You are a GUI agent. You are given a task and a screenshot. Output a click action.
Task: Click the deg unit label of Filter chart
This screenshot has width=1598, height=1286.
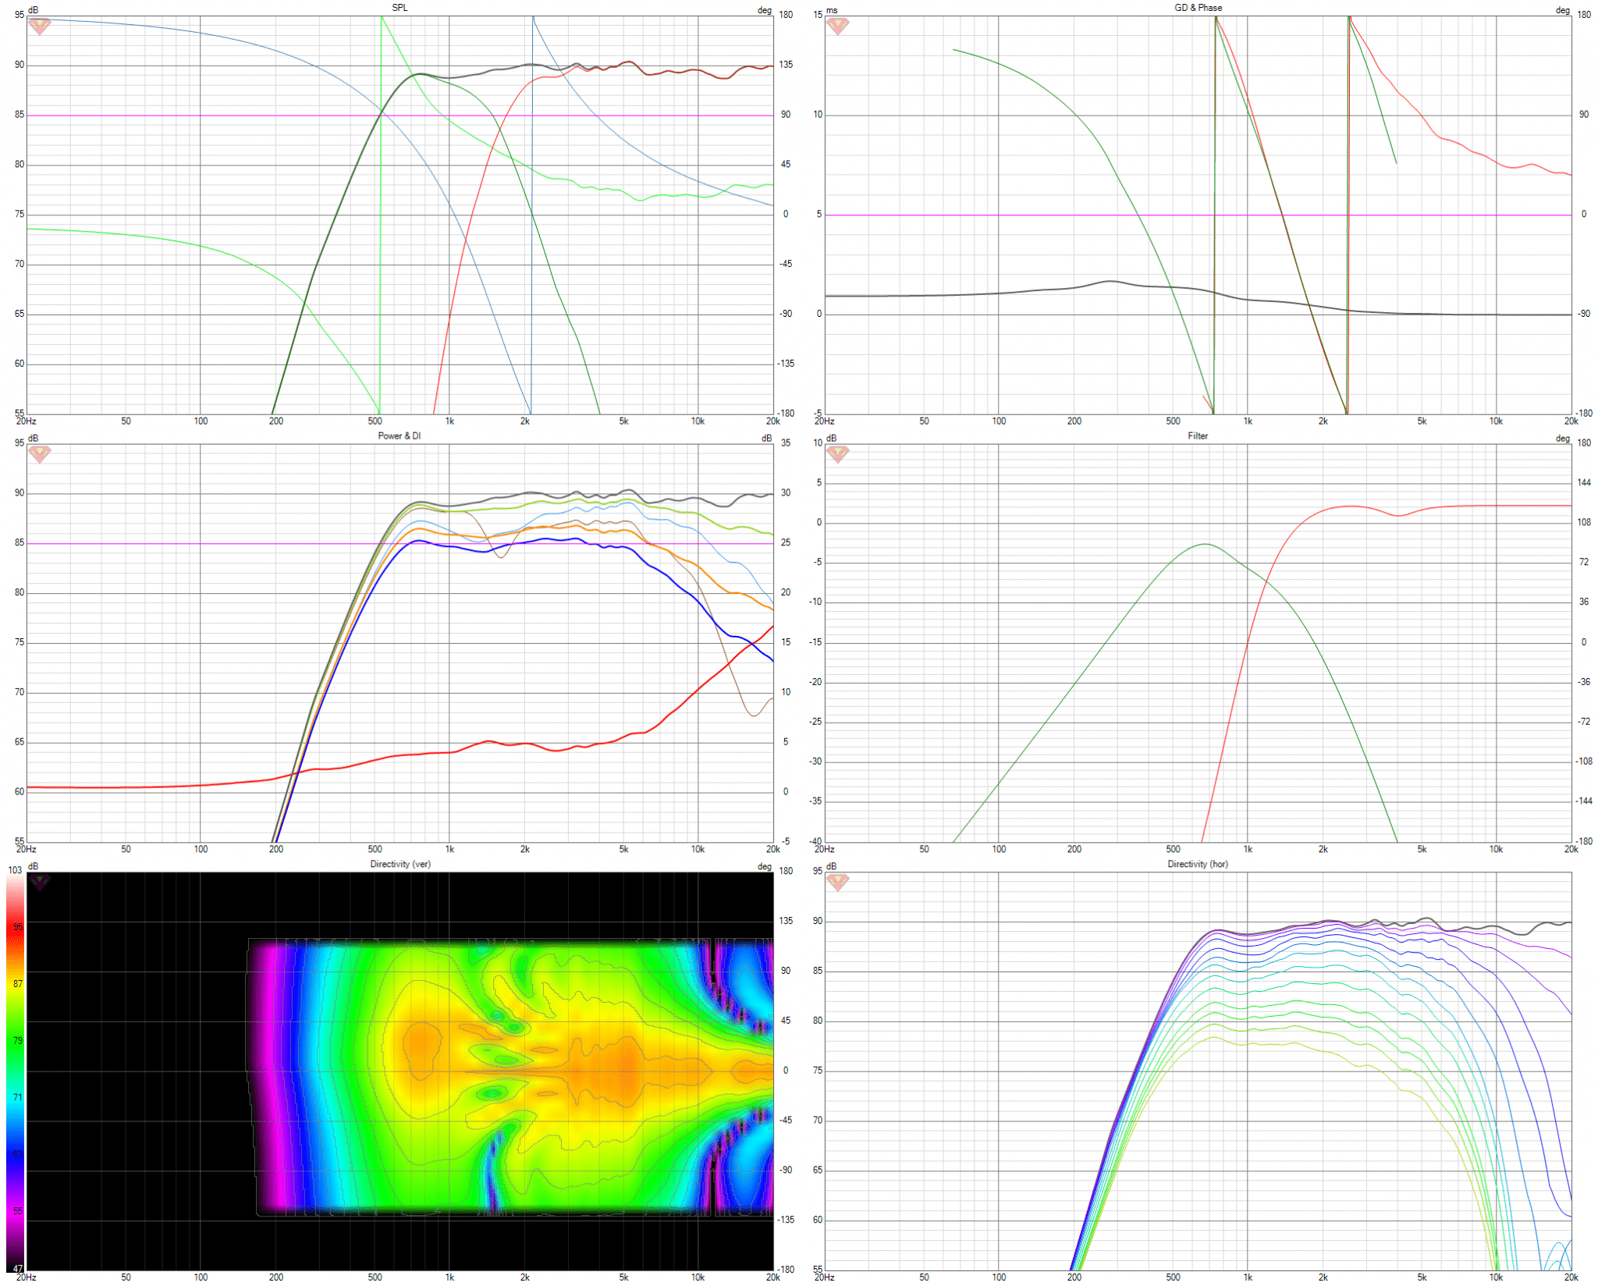(1563, 439)
